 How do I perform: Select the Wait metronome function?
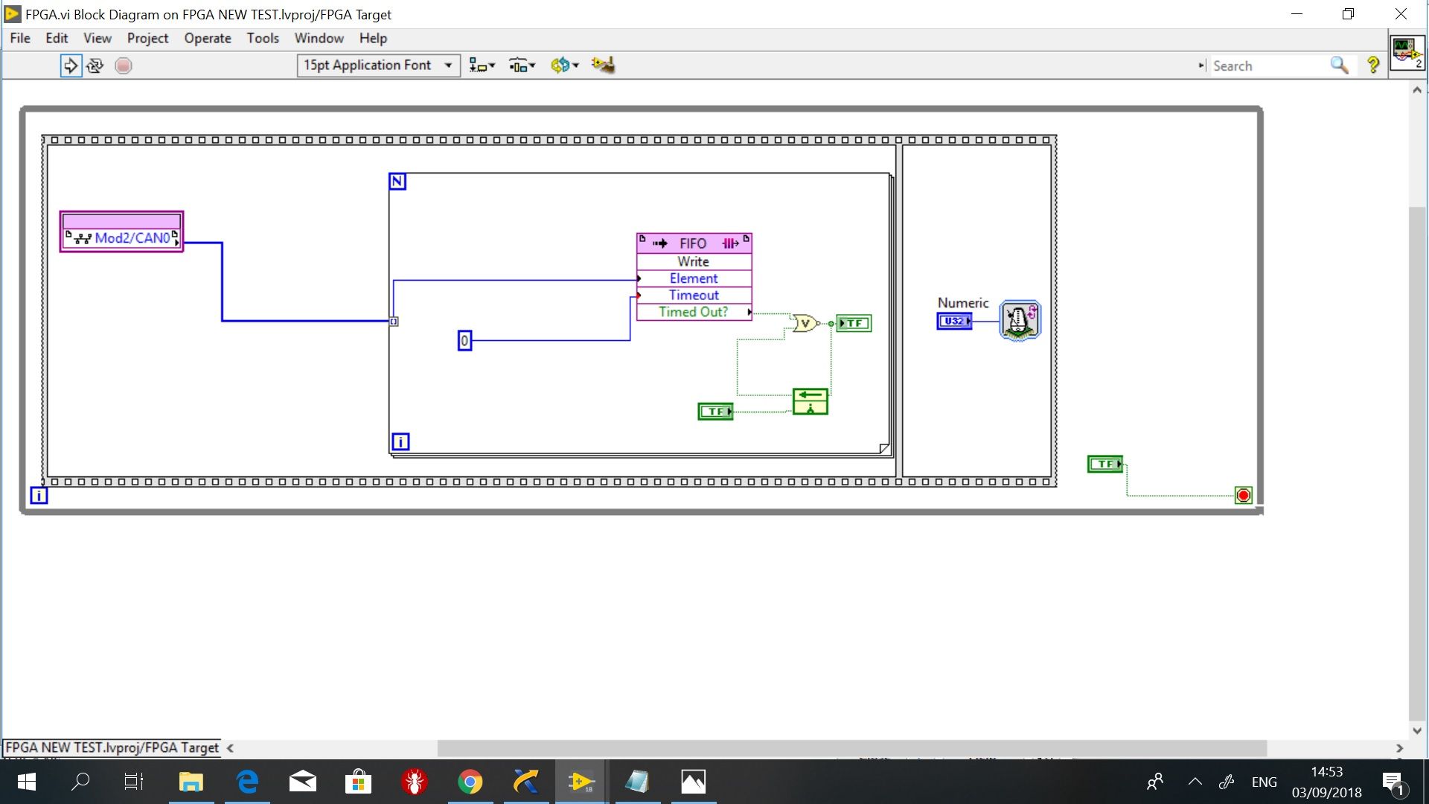click(x=1020, y=321)
